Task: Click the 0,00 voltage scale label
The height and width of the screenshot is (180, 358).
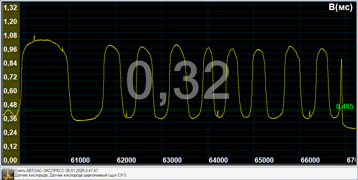Action: tap(10, 160)
